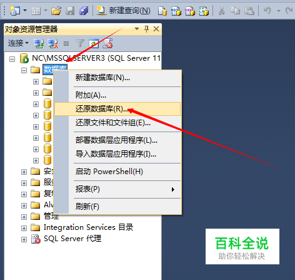Click the Paste clipboard icon
This screenshot has width=295, height=280.
coord(249,11)
